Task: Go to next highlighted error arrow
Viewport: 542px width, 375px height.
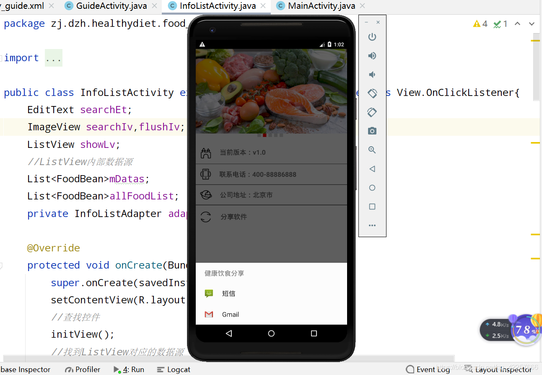Action: (532, 24)
